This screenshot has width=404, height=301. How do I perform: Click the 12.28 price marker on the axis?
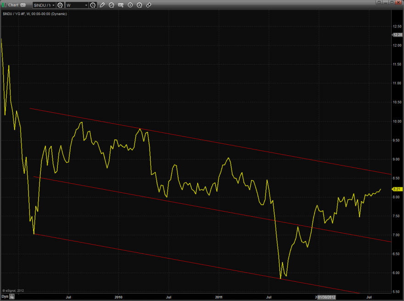397,35
